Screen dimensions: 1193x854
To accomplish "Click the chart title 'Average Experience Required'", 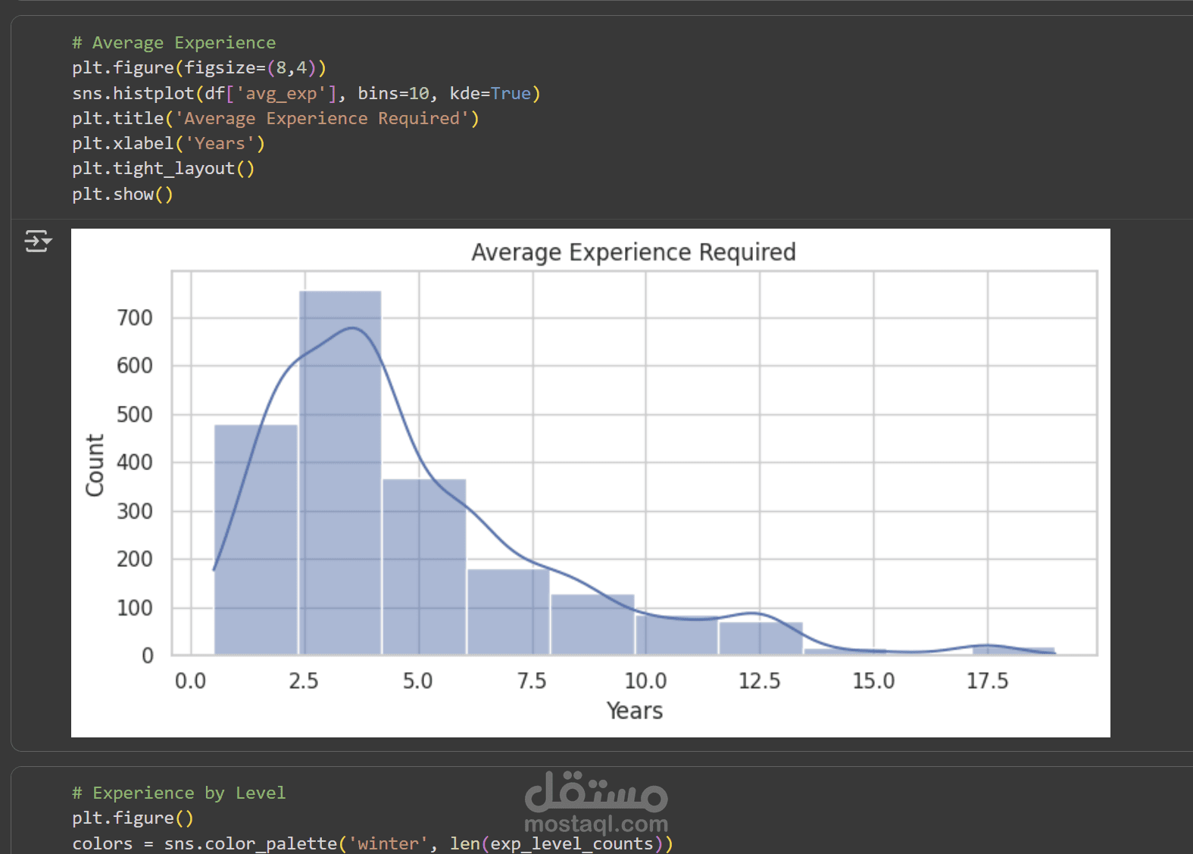I will [x=633, y=252].
